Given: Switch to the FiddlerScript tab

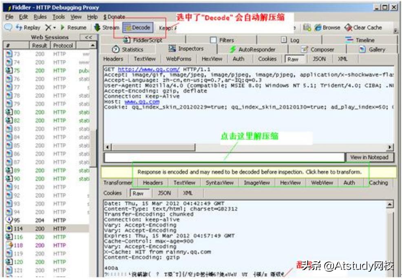Looking at the screenshot, I should point(143,40).
